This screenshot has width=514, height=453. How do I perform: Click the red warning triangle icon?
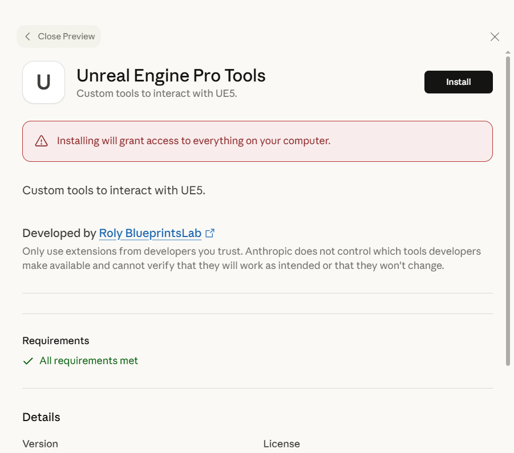[42, 141]
